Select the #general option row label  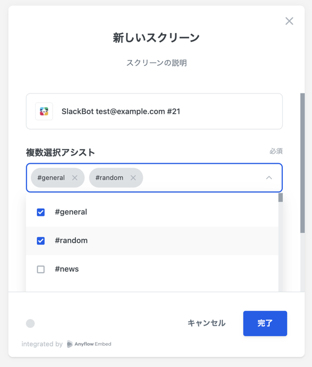[x=71, y=212]
